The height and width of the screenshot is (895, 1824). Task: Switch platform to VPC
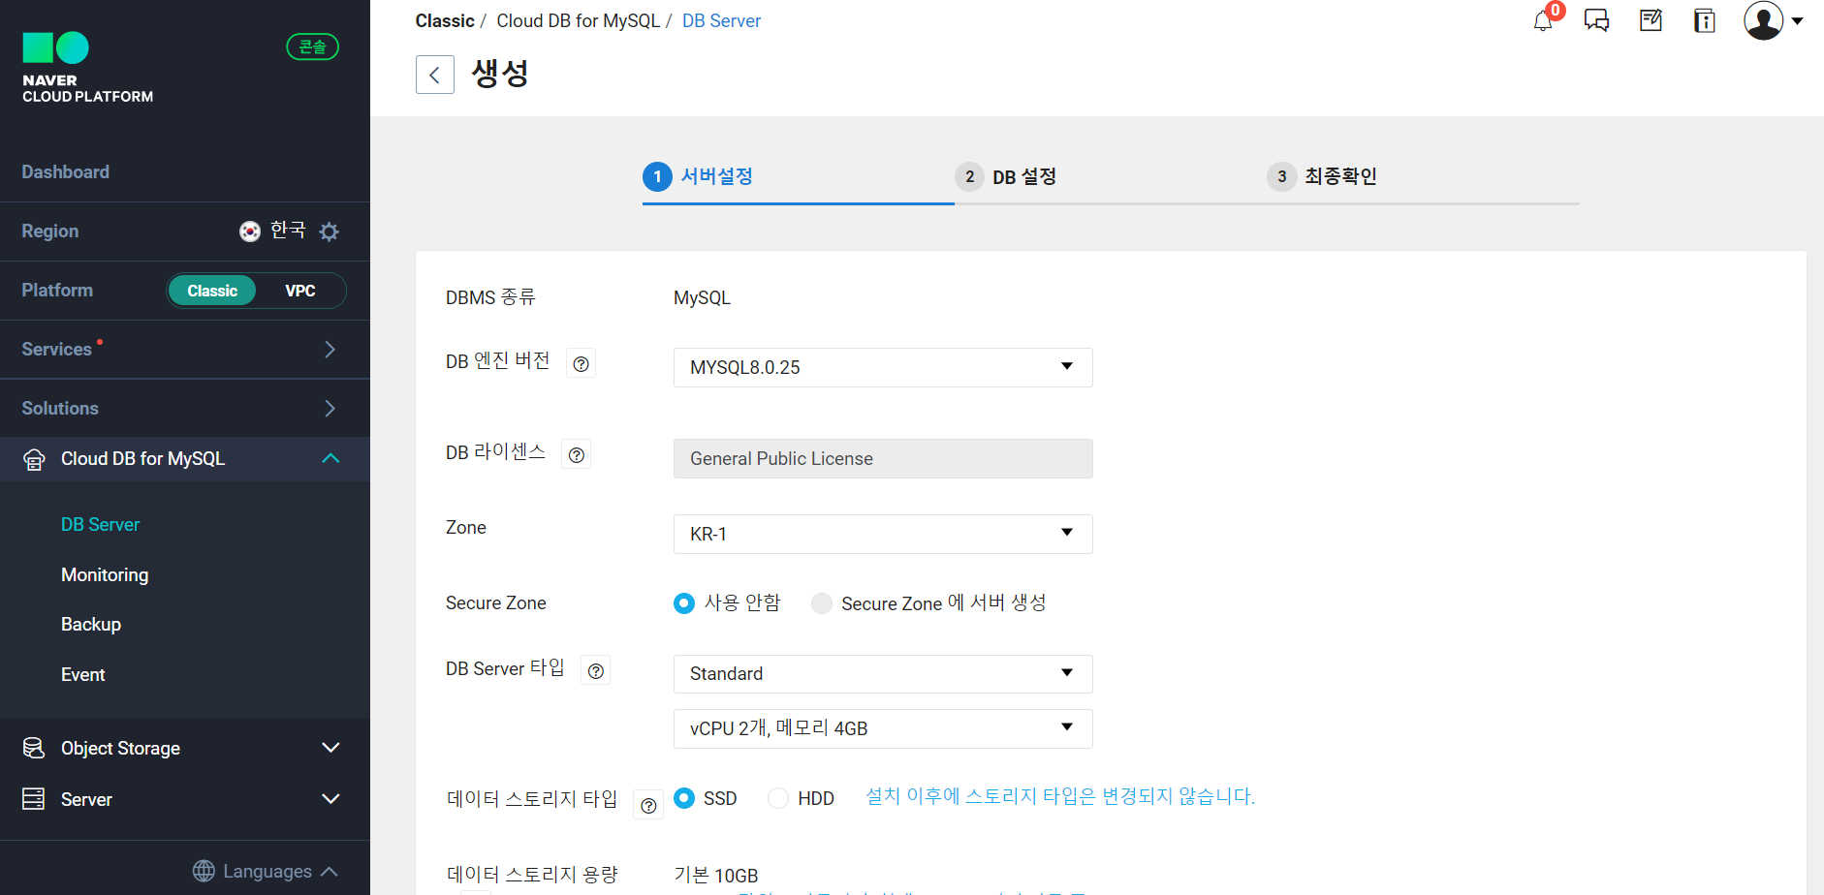tap(300, 291)
